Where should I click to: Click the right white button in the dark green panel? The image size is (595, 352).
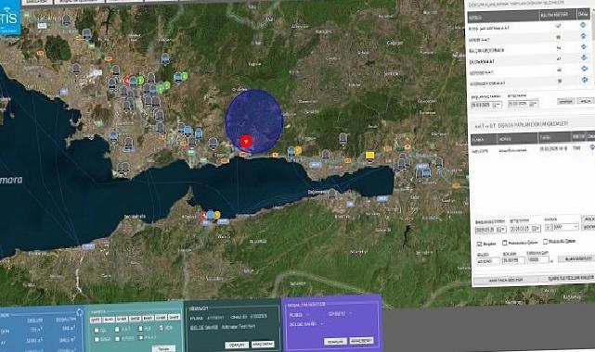click(263, 344)
